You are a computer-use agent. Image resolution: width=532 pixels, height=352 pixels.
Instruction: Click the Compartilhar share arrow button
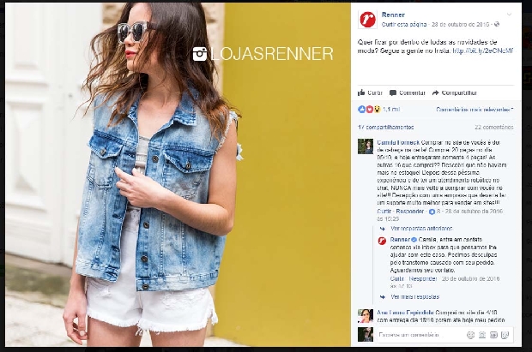(455, 92)
